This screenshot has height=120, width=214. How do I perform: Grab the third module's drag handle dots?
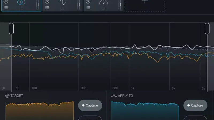104,9
